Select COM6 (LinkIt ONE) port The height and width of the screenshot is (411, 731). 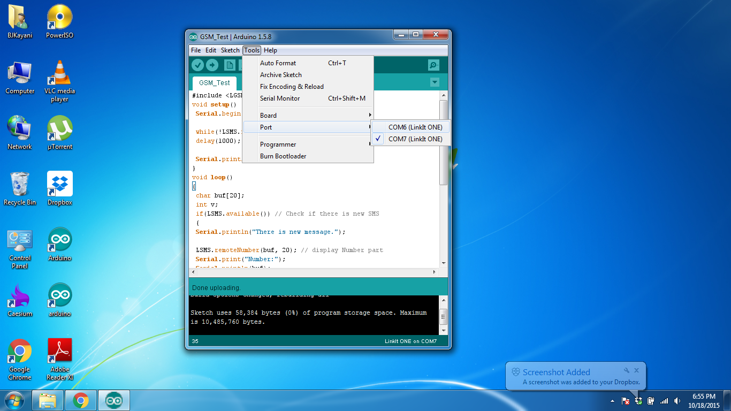coord(411,127)
